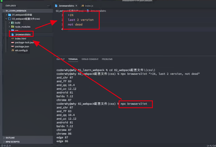Open the Explorer more actions ellipsis
This screenshot has width=216, height=147.
tap(48, 6)
